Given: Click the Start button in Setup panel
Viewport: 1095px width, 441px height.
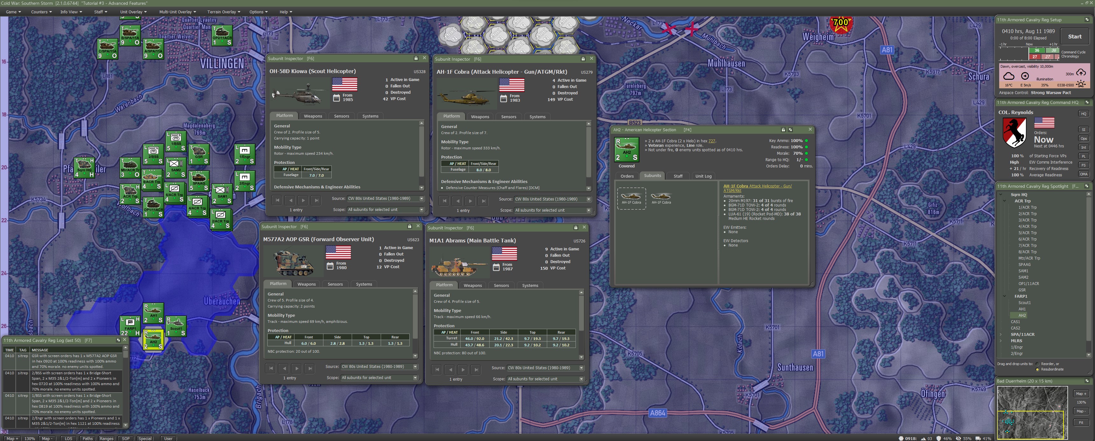Looking at the screenshot, I should 1075,37.
